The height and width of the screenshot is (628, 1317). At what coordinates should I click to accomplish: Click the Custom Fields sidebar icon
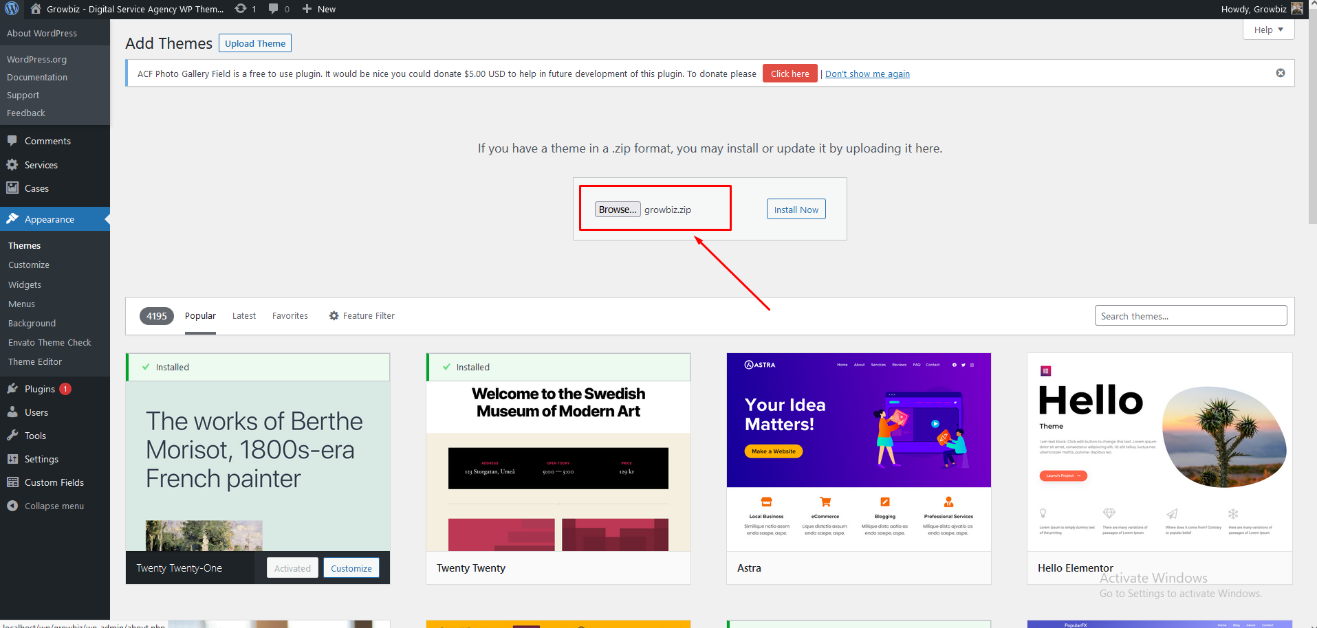12,482
